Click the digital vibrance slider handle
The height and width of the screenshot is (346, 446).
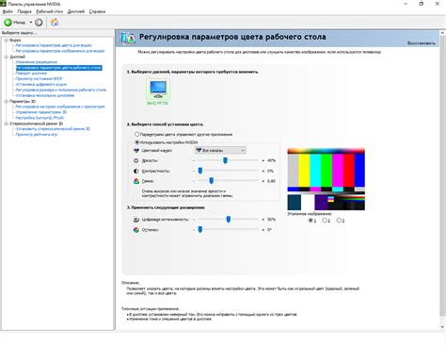point(229,220)
